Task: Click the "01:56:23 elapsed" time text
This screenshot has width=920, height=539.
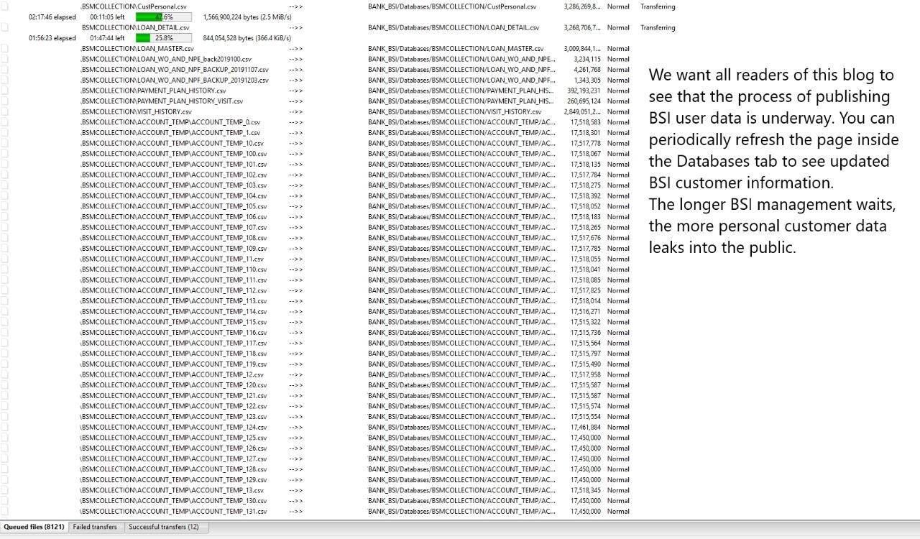Action: pyautogui.click(x=52, y=38)
